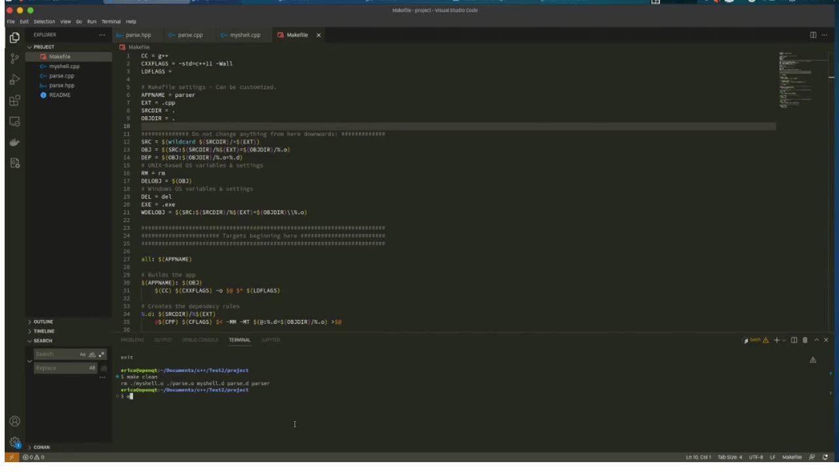Select parse.hpp in the explorer tree
This screenshot has height=472, width=839.
click(x=69, y=85)
